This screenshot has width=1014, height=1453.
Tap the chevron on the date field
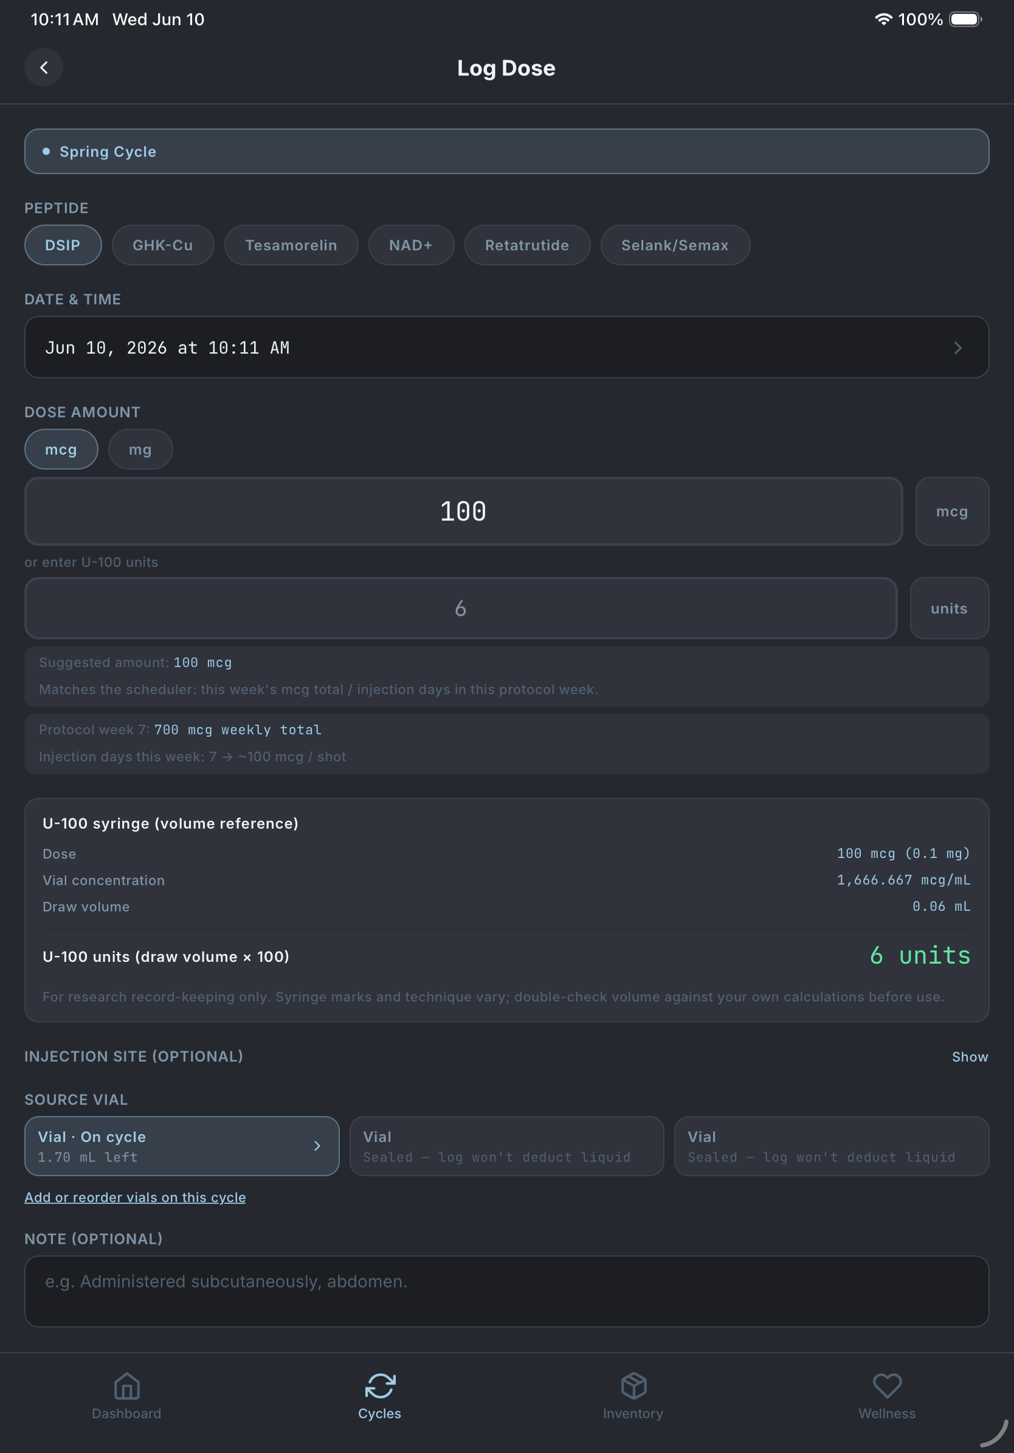point(957,348)
